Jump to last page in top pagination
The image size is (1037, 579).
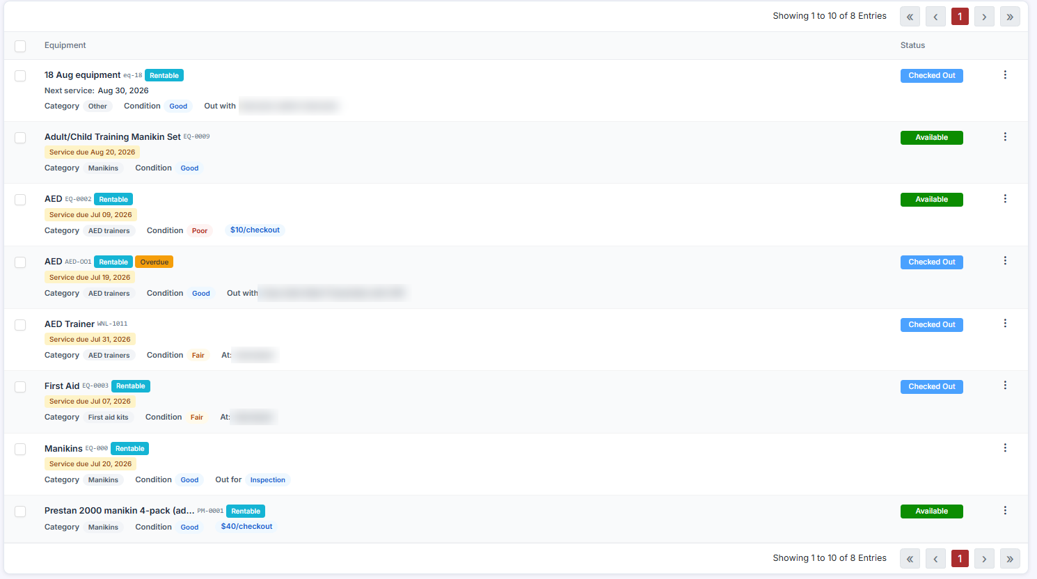point(1010,17)
